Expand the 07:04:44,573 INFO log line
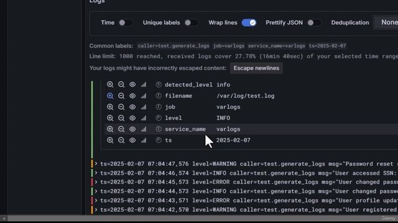The width and height of the screenshot is (398, 223). click(96, 191)
